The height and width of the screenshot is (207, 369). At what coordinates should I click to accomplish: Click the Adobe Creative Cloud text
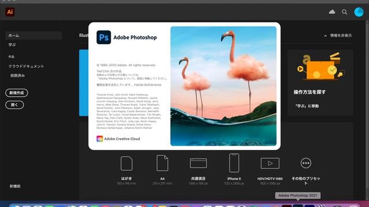tap(122, 139)
